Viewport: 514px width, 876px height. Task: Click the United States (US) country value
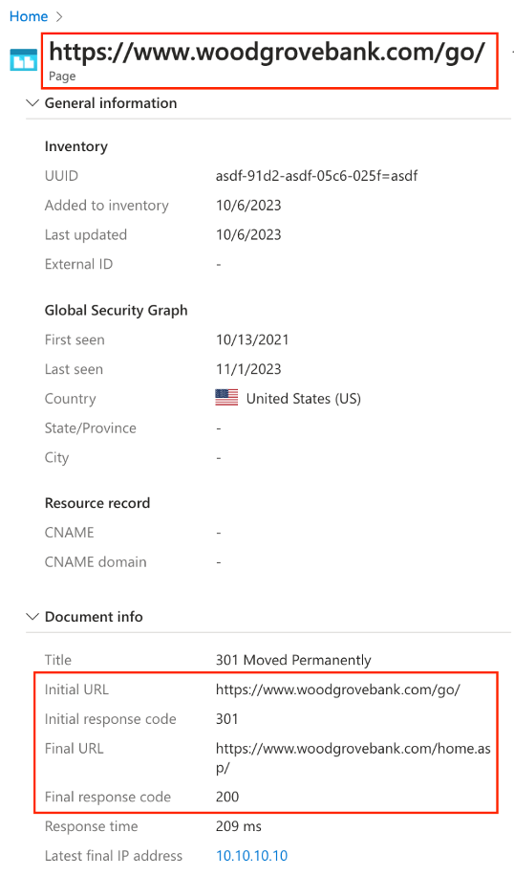[x=304, y=399]
